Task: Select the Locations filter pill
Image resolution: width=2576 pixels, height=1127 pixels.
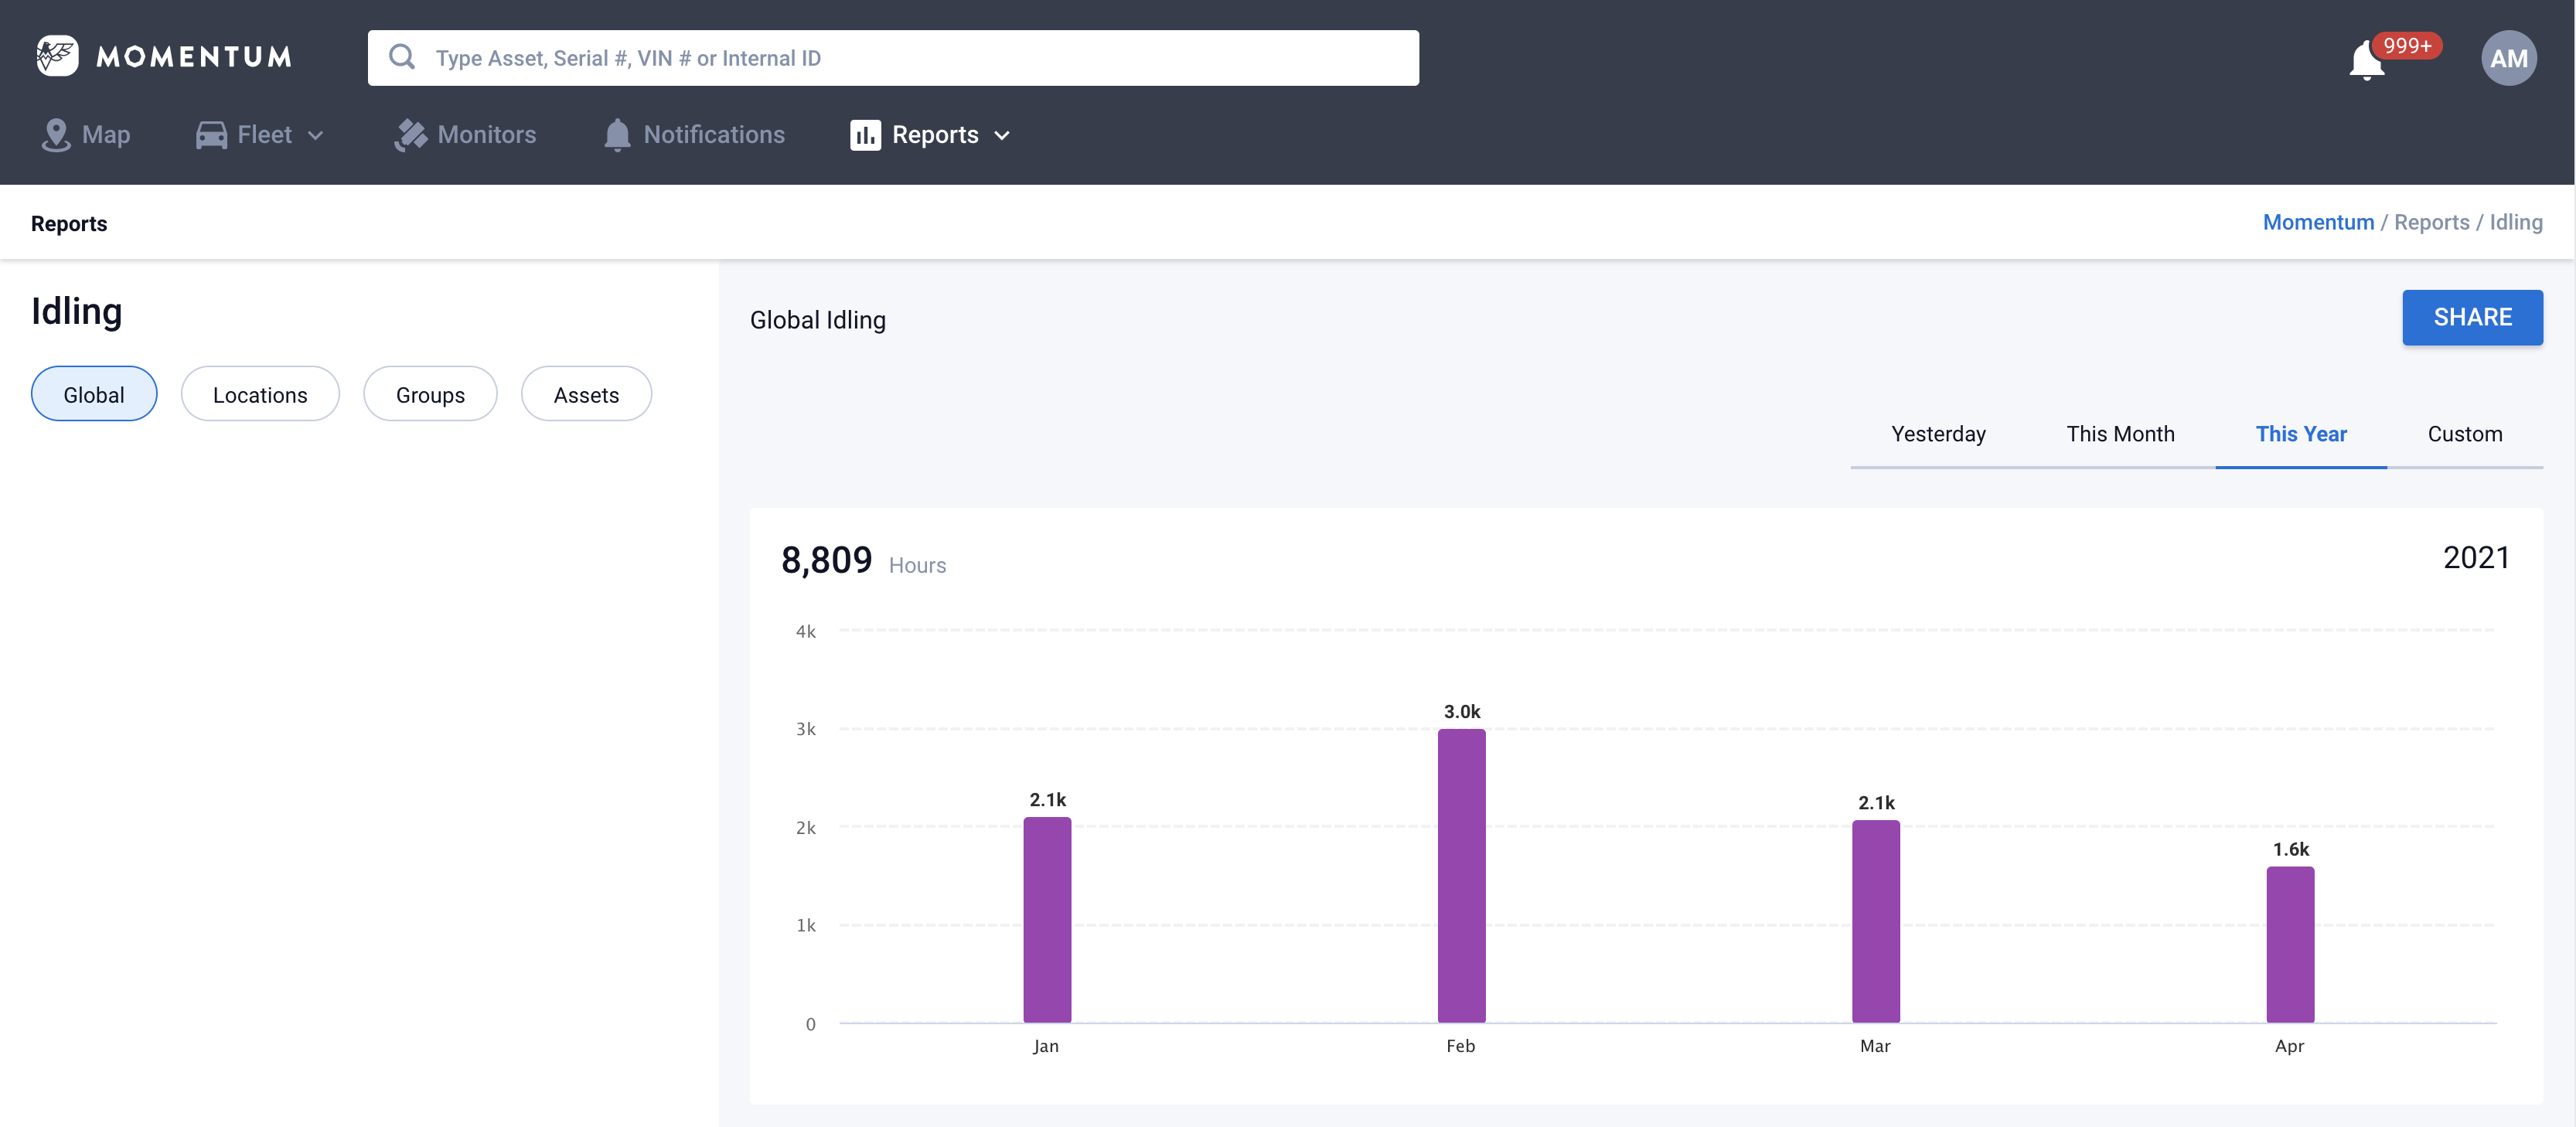Action: click(x=260, y=394)
